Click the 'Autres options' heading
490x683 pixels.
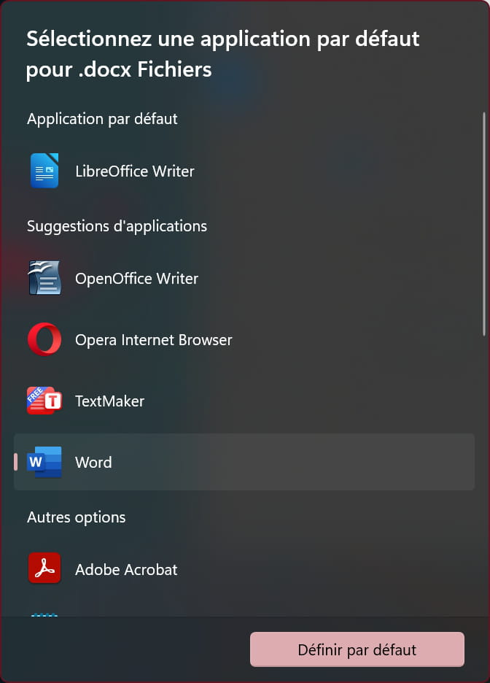point(76,517)
